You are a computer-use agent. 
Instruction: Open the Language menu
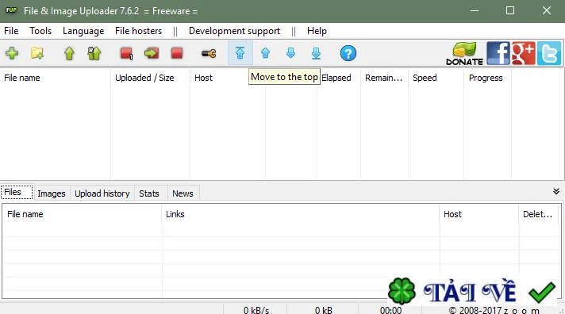(83, 31)
